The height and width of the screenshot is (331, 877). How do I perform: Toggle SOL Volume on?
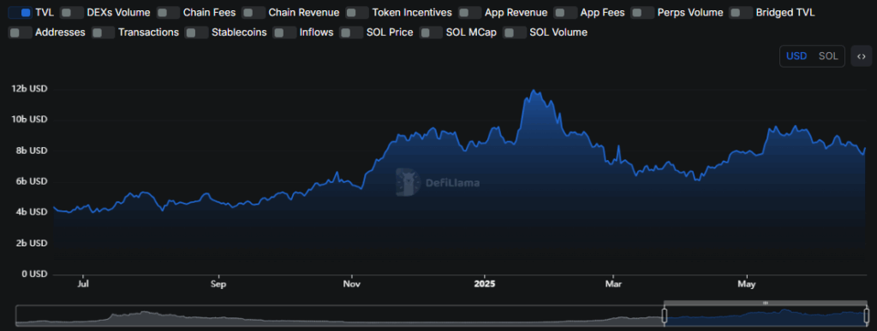click(515, 33)
